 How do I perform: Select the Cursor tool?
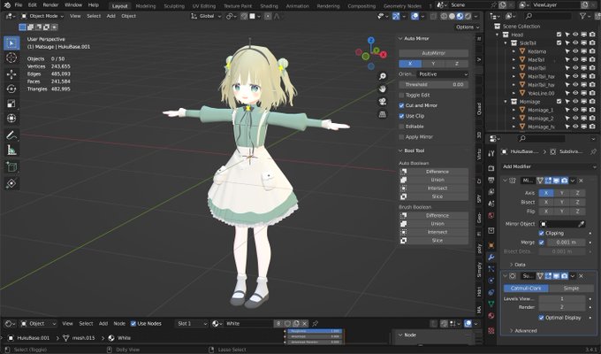click(x=11, y=58)
